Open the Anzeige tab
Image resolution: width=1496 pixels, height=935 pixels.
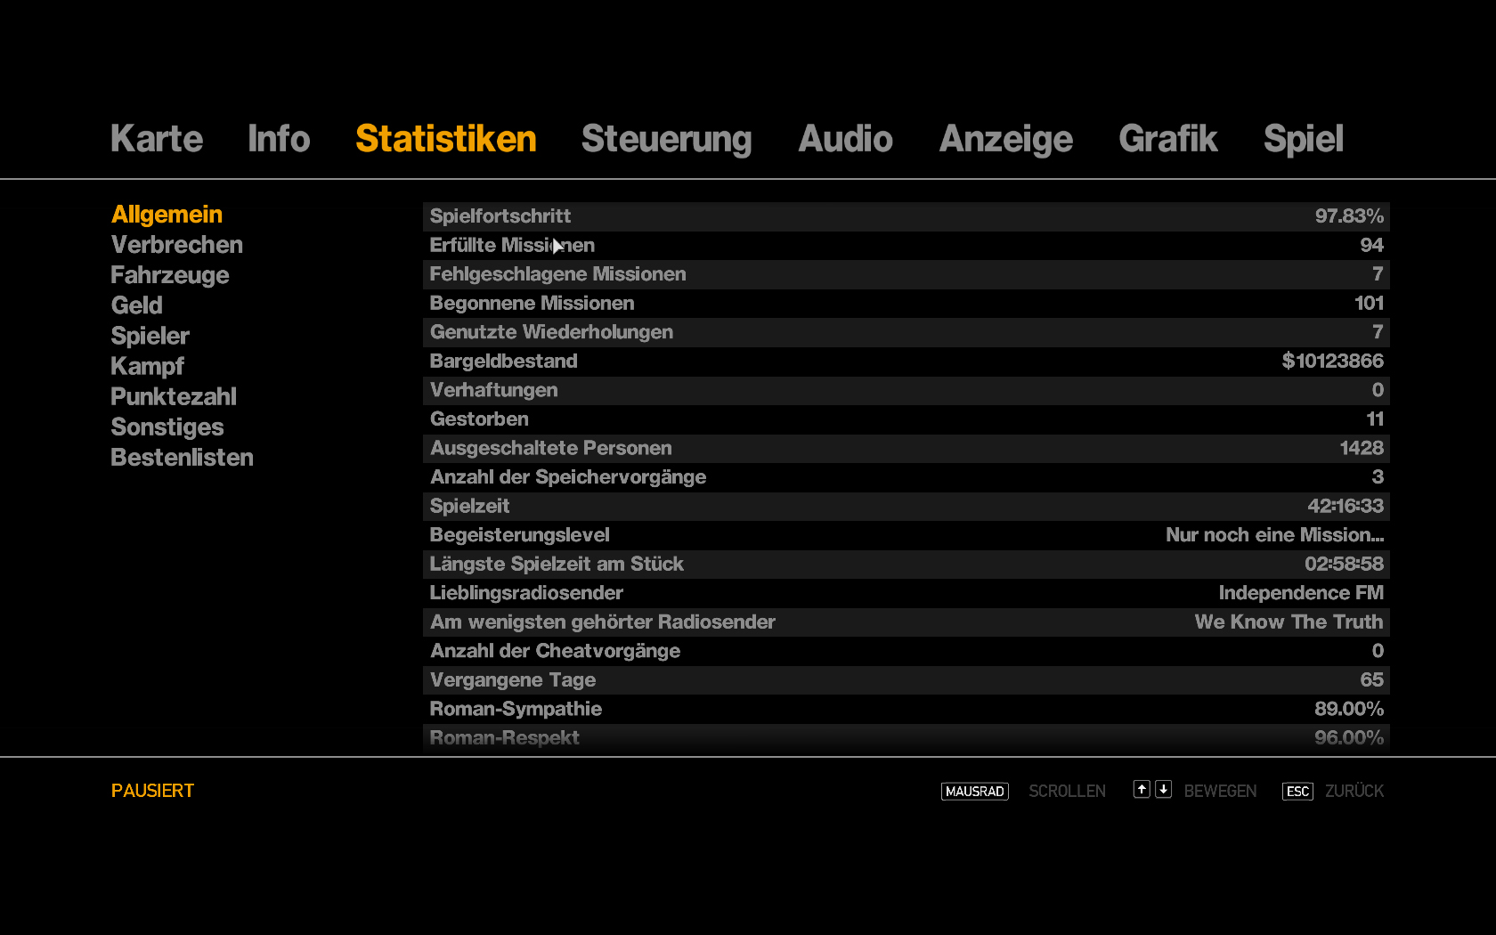(1006, 139)
